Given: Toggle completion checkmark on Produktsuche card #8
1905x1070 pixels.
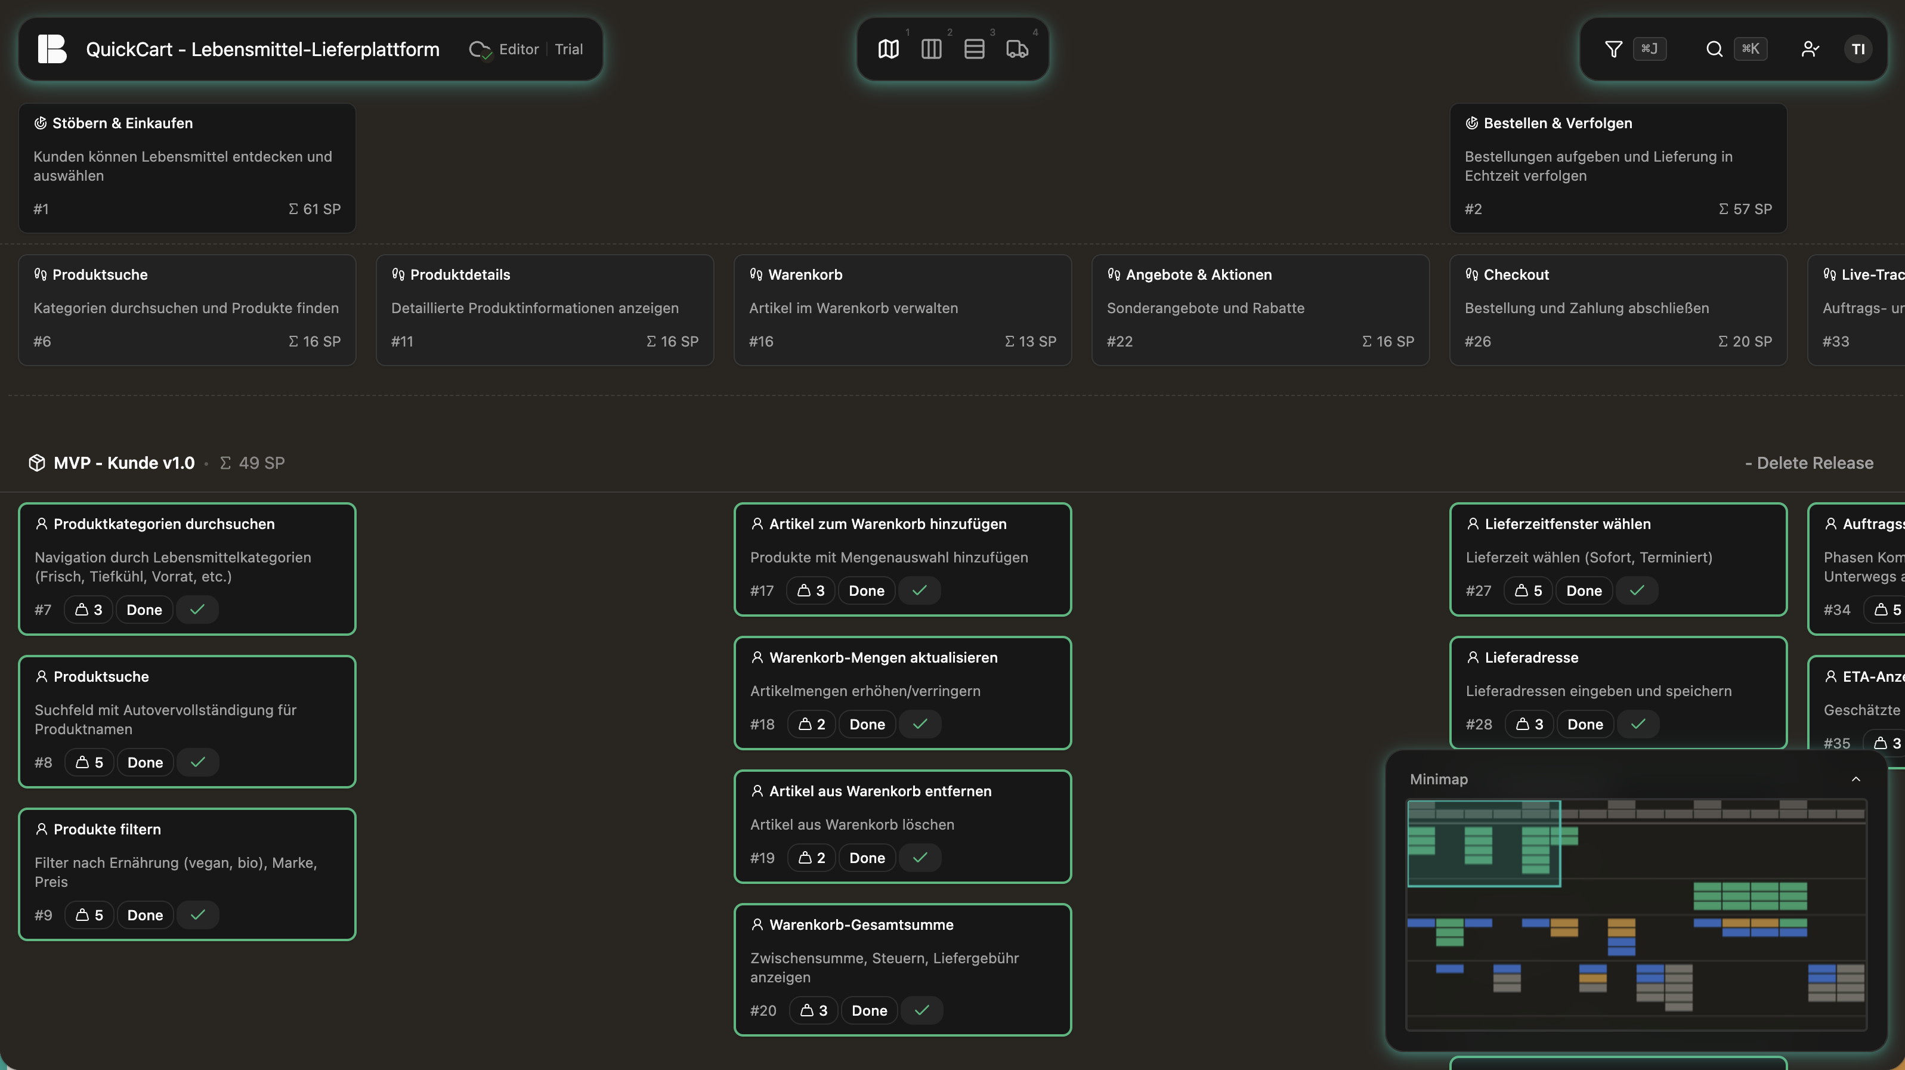Looking at the screenshot, I should pyautogui.click(x=197, y=762).
